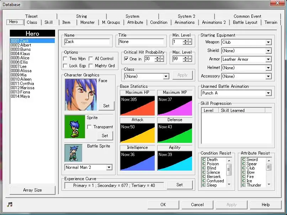
Task: Click the battle sprite preview image
Action: point(73,153)
